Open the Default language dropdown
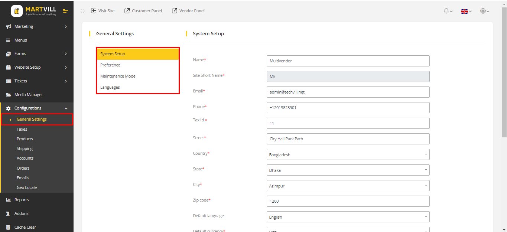Screen dimensions: 507x232 tap(348, 217)
